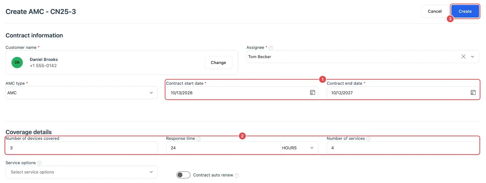
Task: Open the Select service options dropdown
Action: [x=82, y=172]
